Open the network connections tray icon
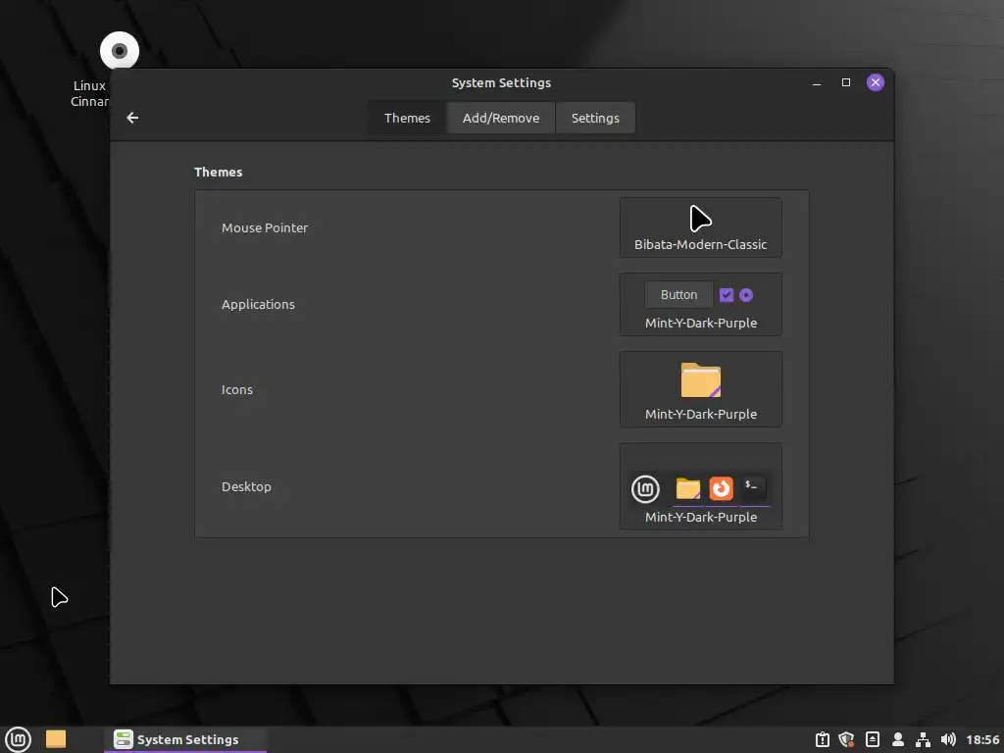 tap(923, 739)
